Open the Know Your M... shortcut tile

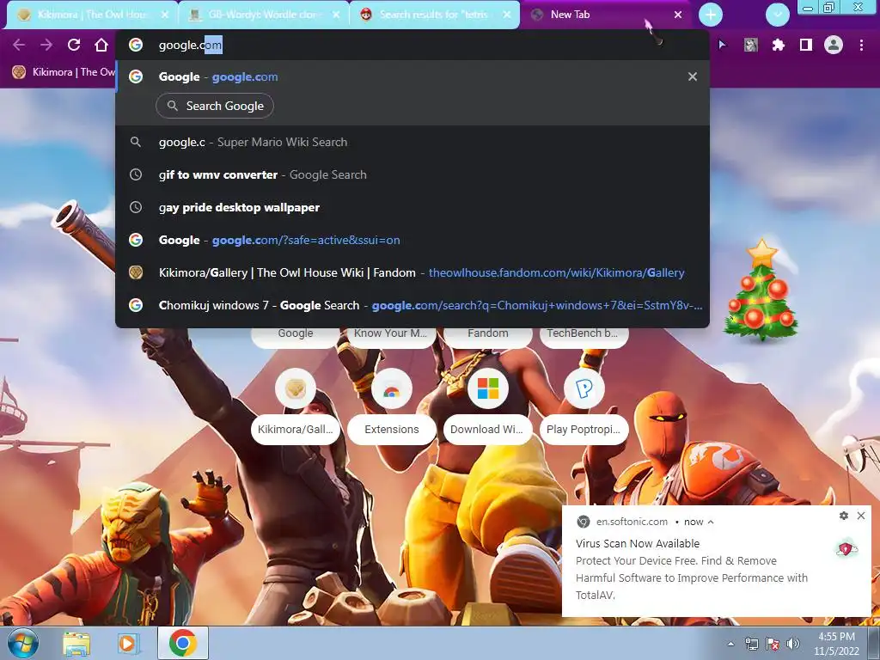coord(391,336)
